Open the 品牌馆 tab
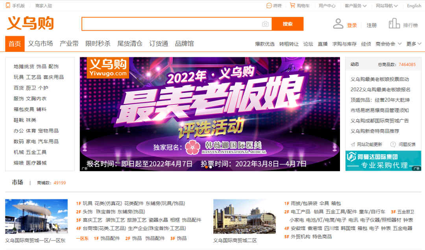The height and width of the screenshot is (250, 425). [184, 44]
